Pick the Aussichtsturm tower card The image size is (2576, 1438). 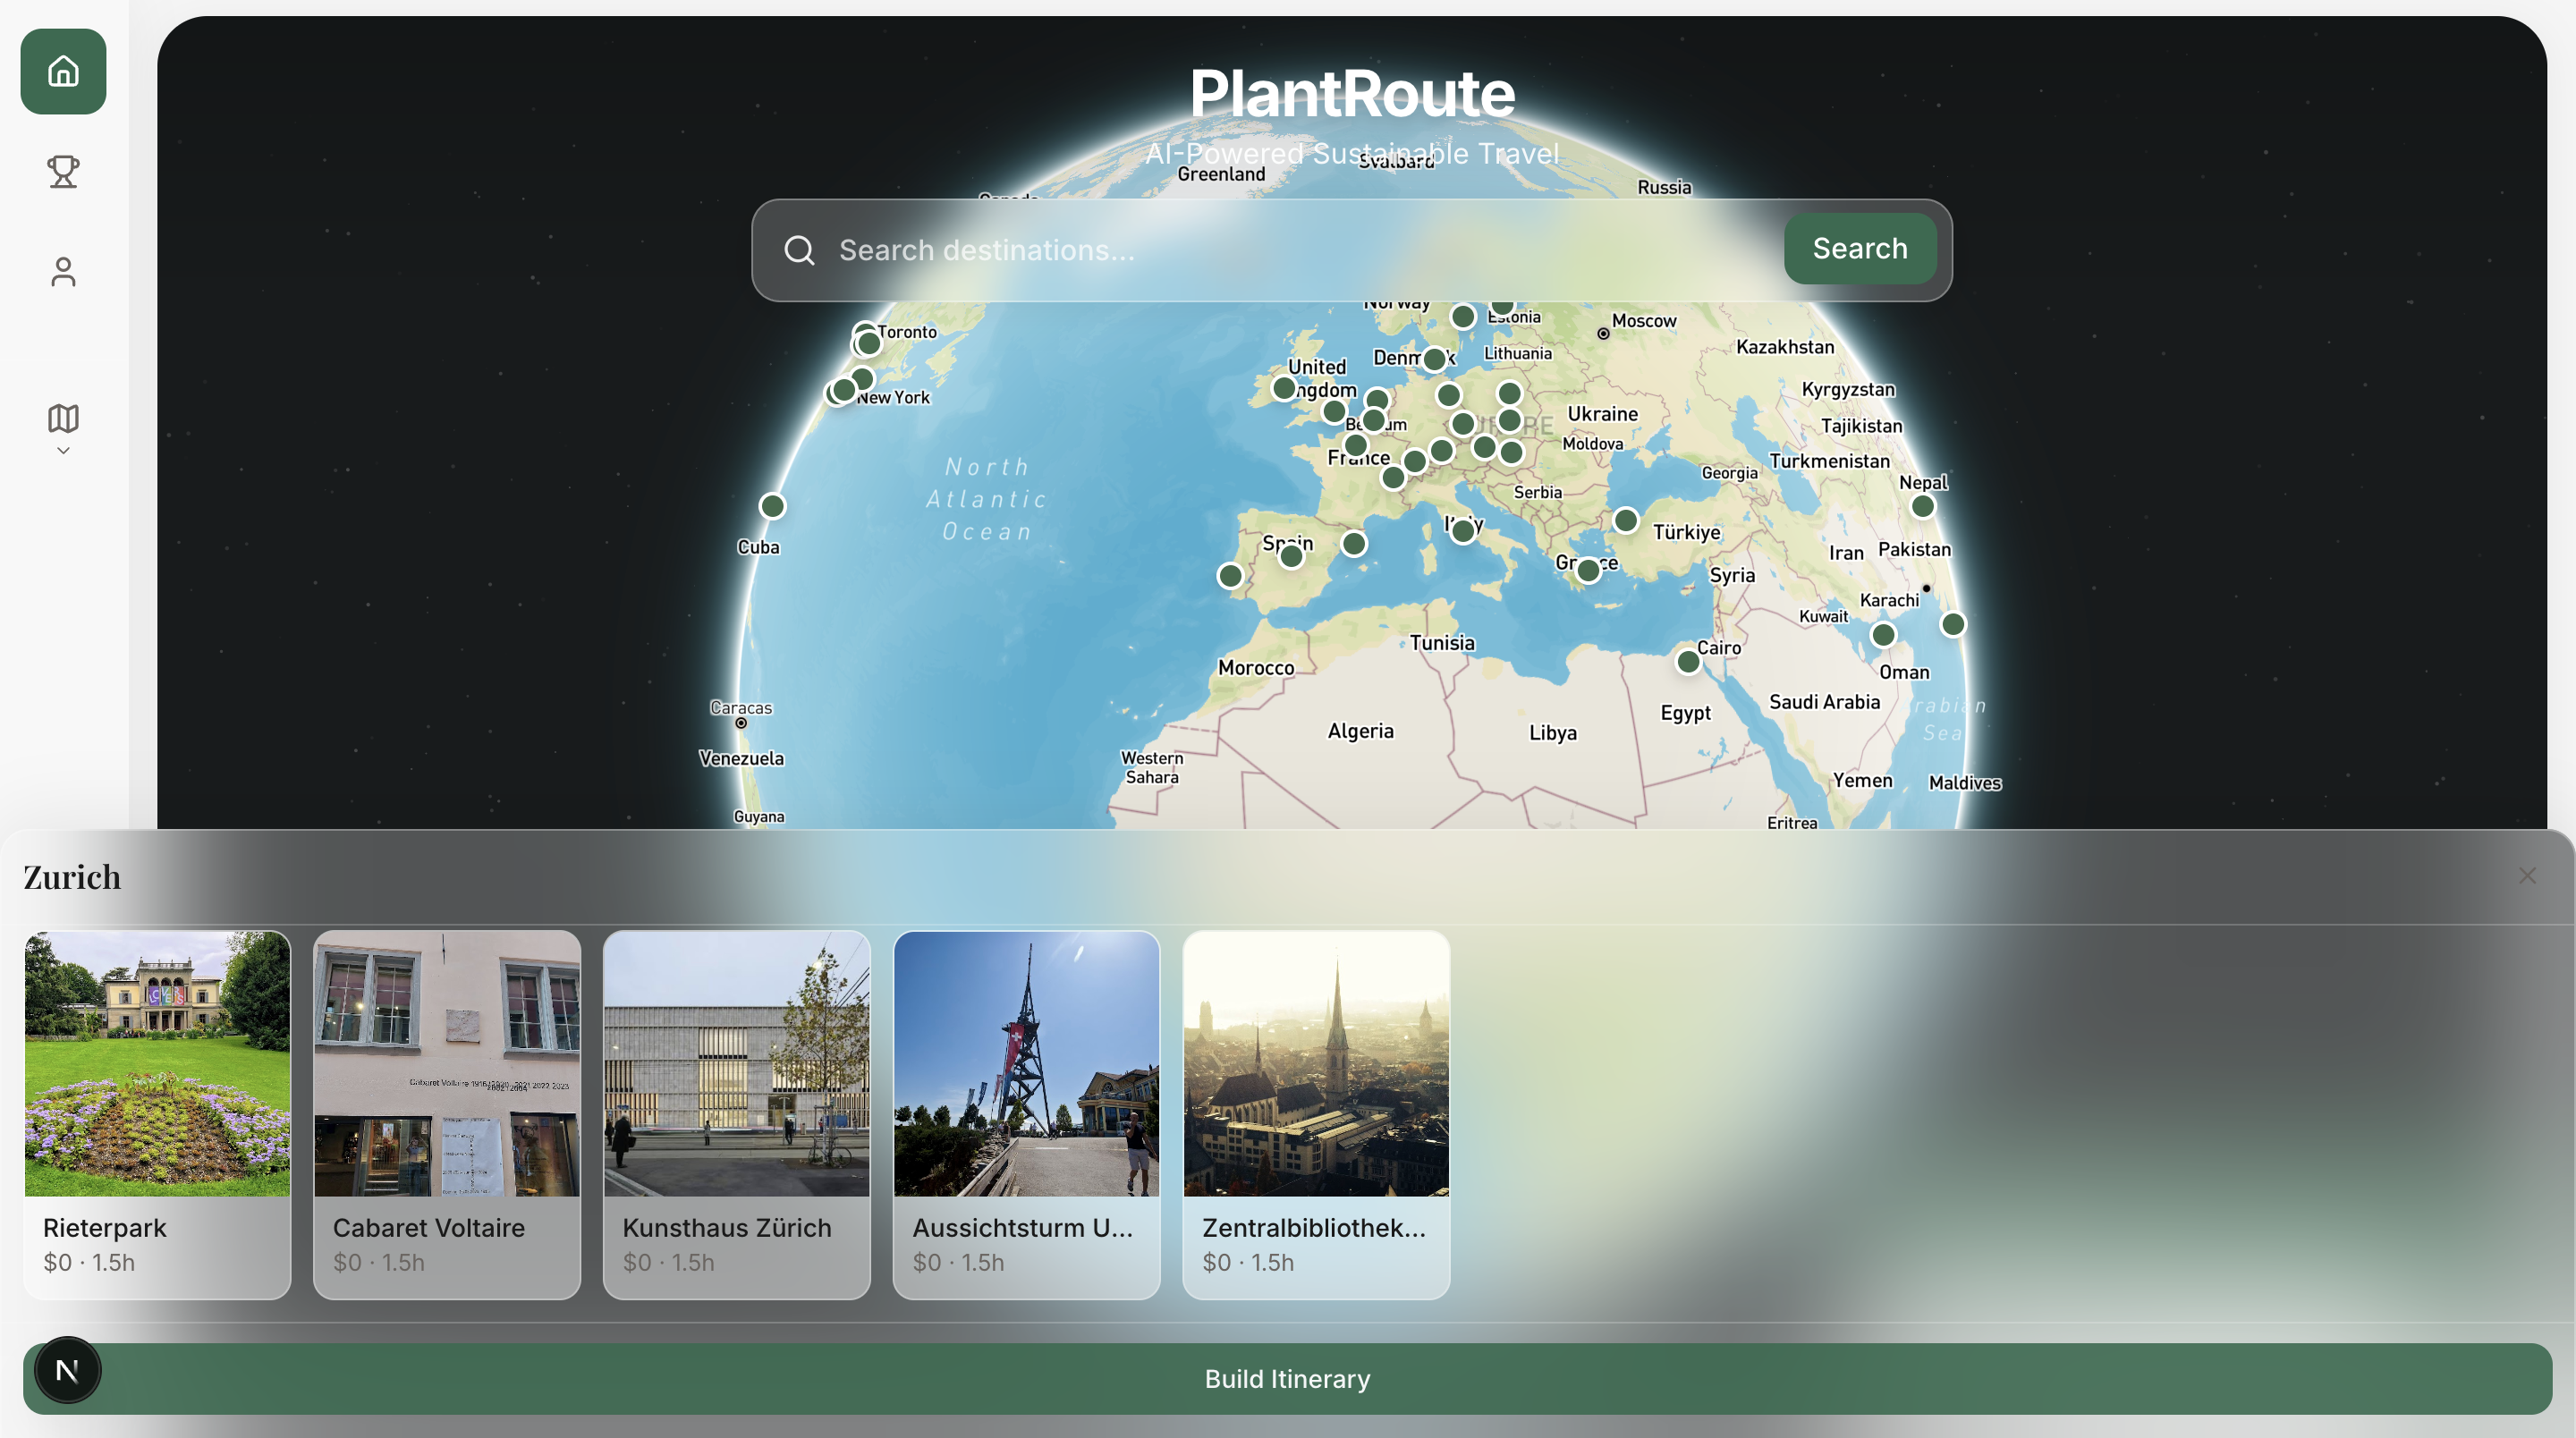coord(1026,1114)
